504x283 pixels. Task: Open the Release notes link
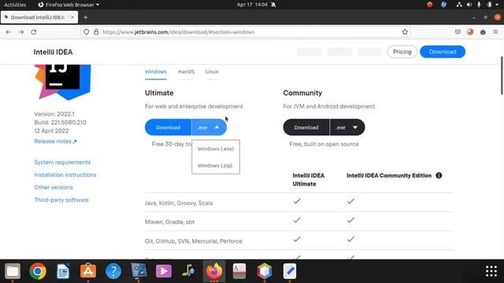(x=56, y=141)
